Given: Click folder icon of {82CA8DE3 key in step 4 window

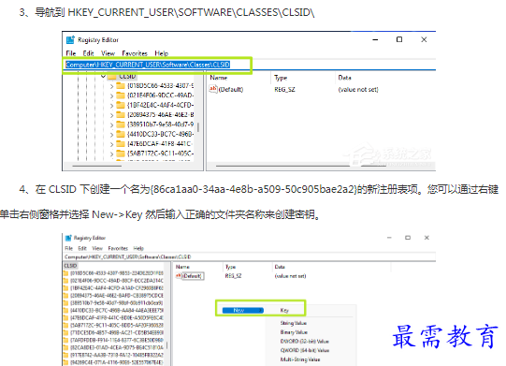Looking at the screenshot, I should pos(66,347).
